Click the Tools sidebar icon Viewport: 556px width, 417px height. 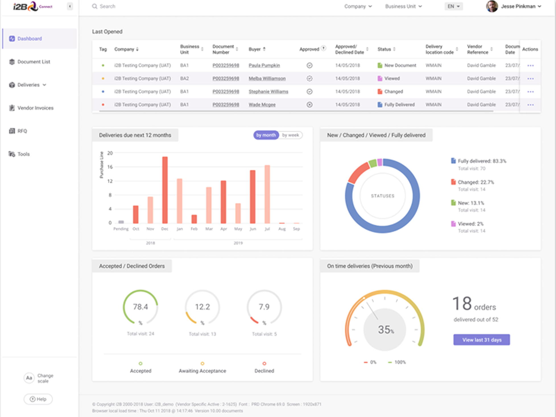click(12, 154)
